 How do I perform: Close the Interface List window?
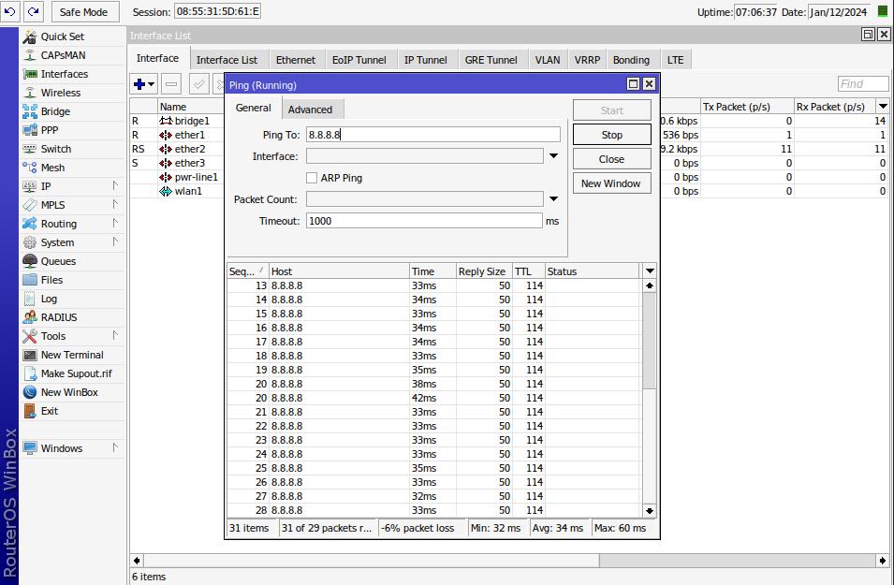pos(884,35)
